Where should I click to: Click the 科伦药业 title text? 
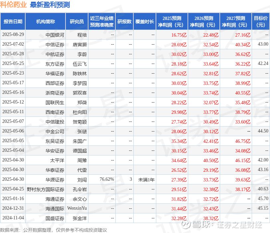pyautogui.click(x=13, y=5)
